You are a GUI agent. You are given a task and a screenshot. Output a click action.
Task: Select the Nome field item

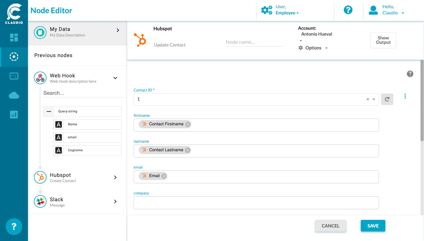click(87, 124)
